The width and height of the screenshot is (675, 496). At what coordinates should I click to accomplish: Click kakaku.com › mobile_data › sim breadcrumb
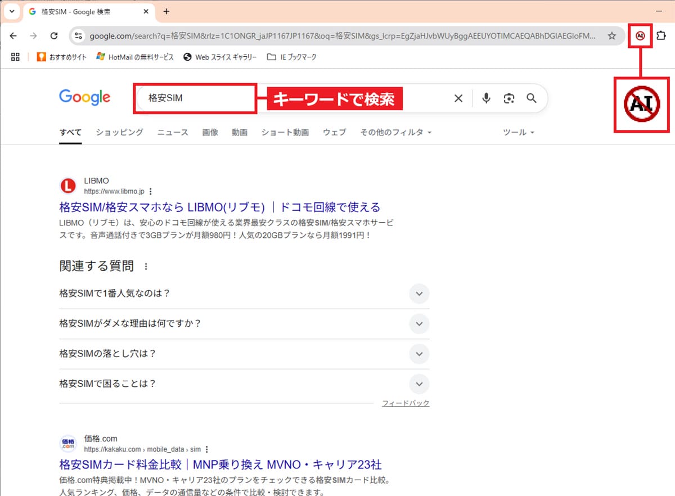click(142, 449)
